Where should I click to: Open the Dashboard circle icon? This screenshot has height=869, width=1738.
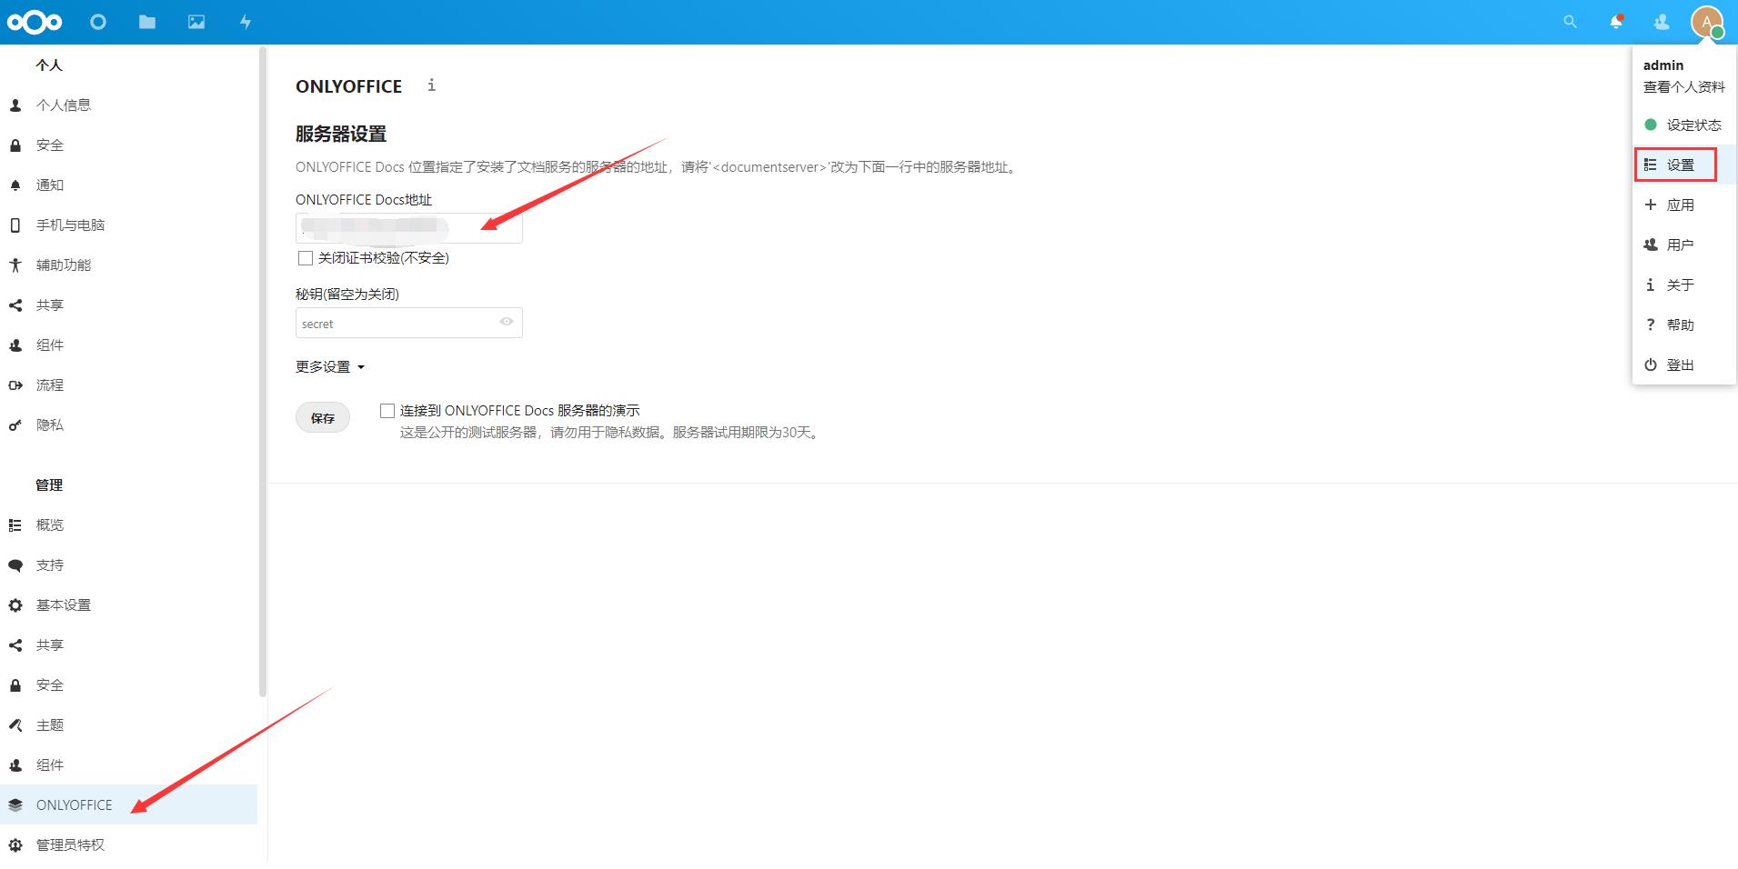[x=97, y=21]
